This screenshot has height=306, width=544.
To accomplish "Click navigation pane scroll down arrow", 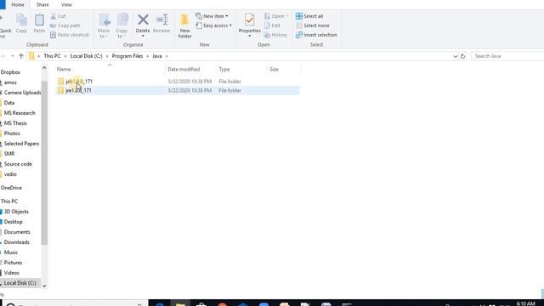I will [x=44, y=286].
